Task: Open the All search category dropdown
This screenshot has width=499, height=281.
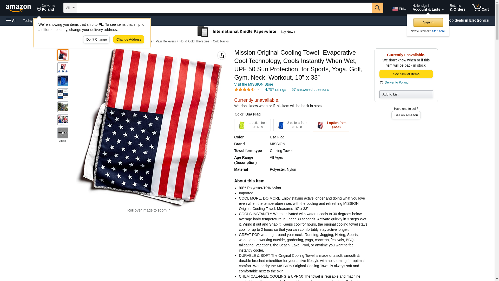Action: point(70,8)
